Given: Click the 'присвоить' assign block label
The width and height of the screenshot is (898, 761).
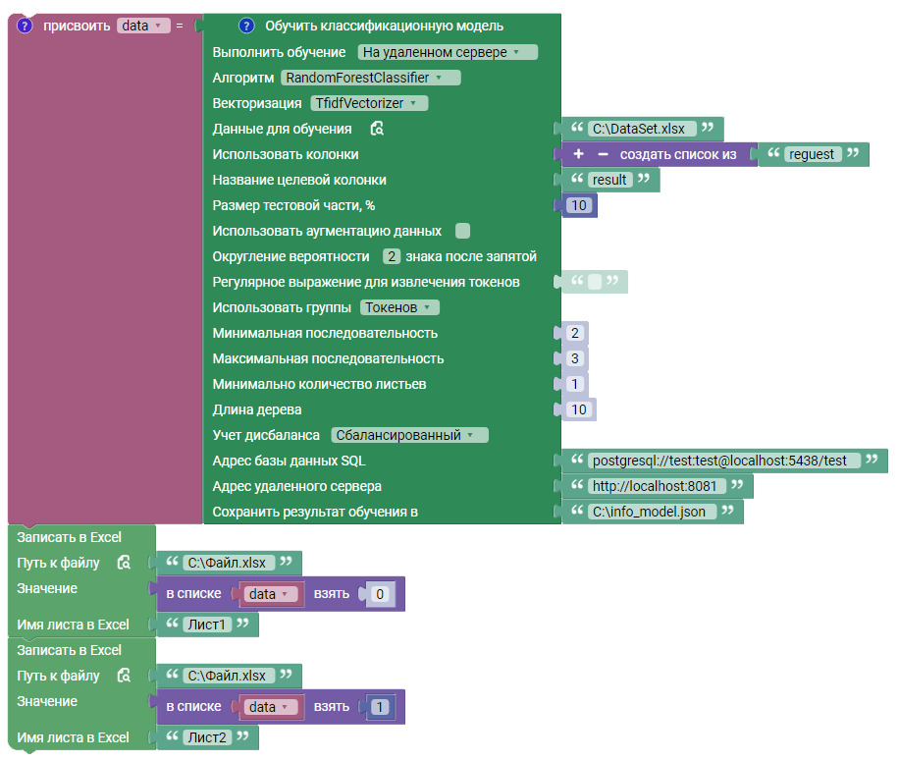Looking at the screenshot, I should click(x=77, y=26).
